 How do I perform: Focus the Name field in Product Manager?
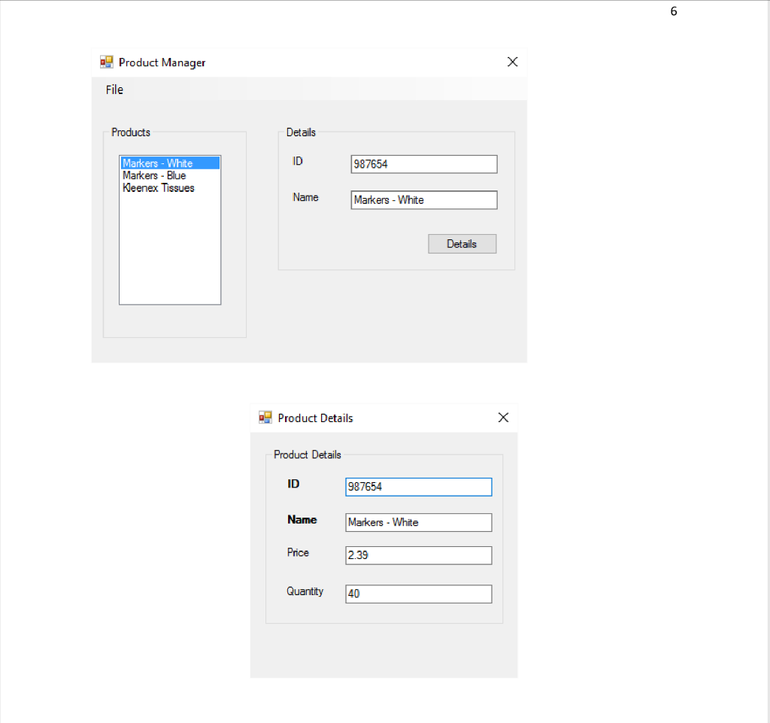click(x=423, y=200)
